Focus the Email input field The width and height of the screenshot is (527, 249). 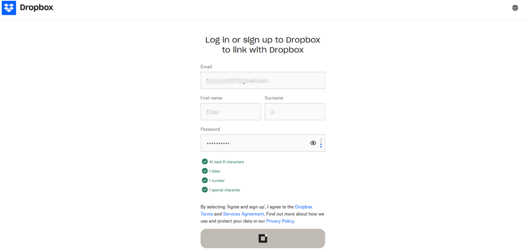click(x=263, y=80)
